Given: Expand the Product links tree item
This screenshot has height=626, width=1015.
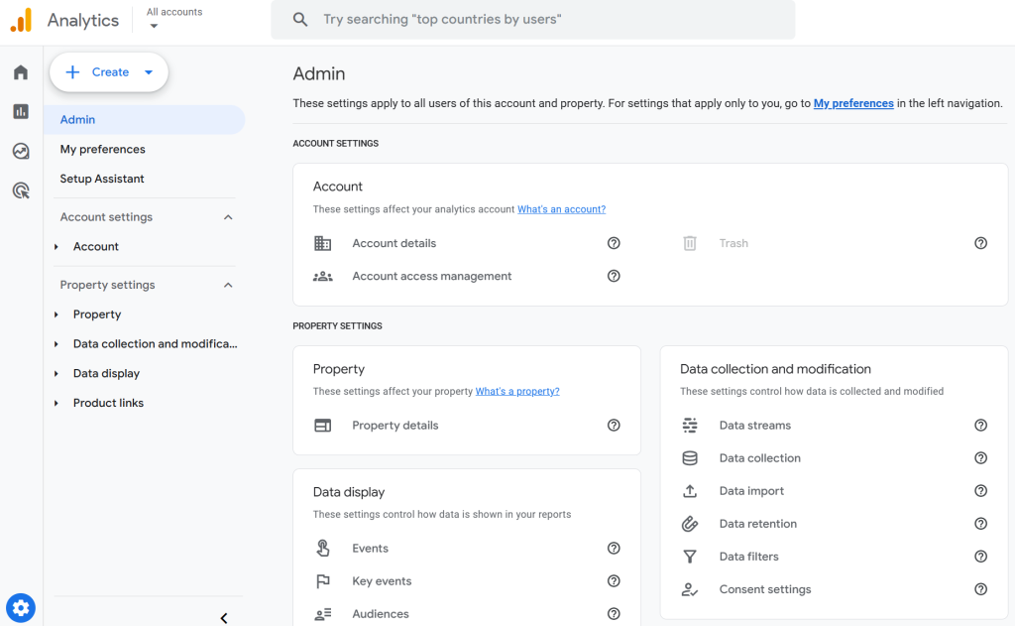Looking at the screenshot, I should tap(56, 403).
